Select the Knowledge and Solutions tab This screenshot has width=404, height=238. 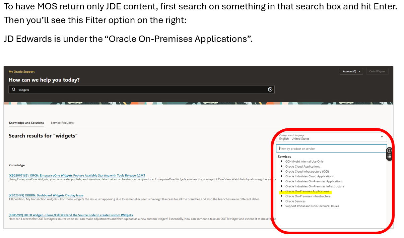[x=26, y=123]
